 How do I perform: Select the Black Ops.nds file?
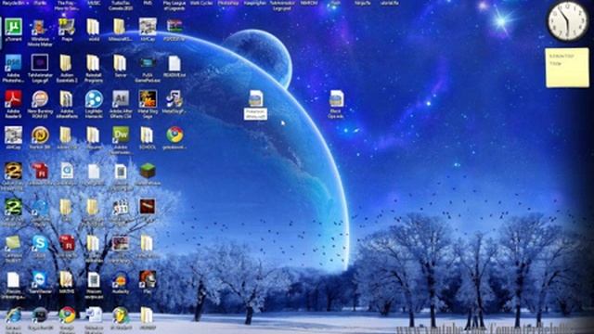(336, 104)
